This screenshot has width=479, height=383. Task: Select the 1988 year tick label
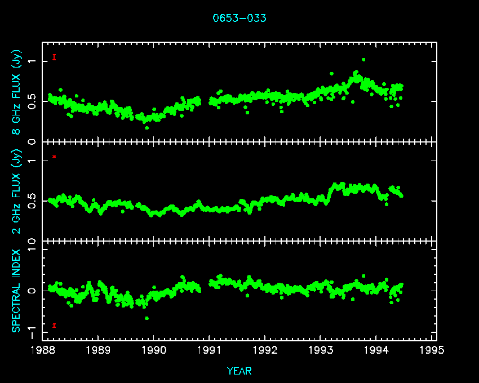tap(43, 350)
